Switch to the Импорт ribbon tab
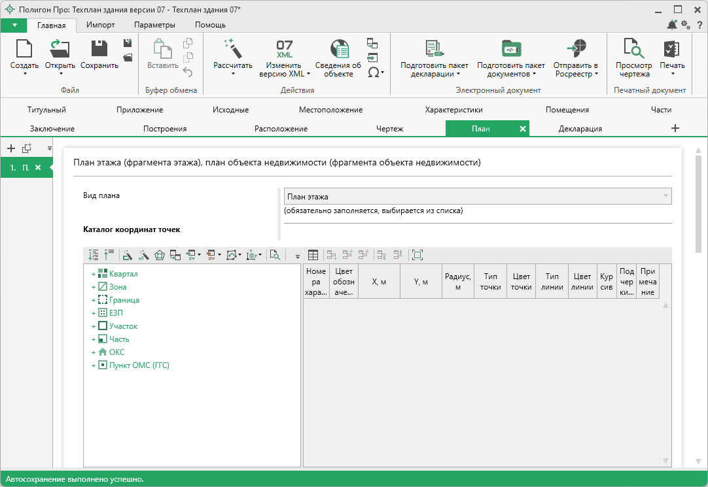 pyautogui.click(x=100, y=25)
